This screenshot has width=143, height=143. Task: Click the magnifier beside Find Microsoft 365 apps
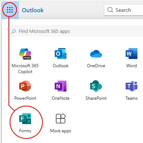point(13,31)
